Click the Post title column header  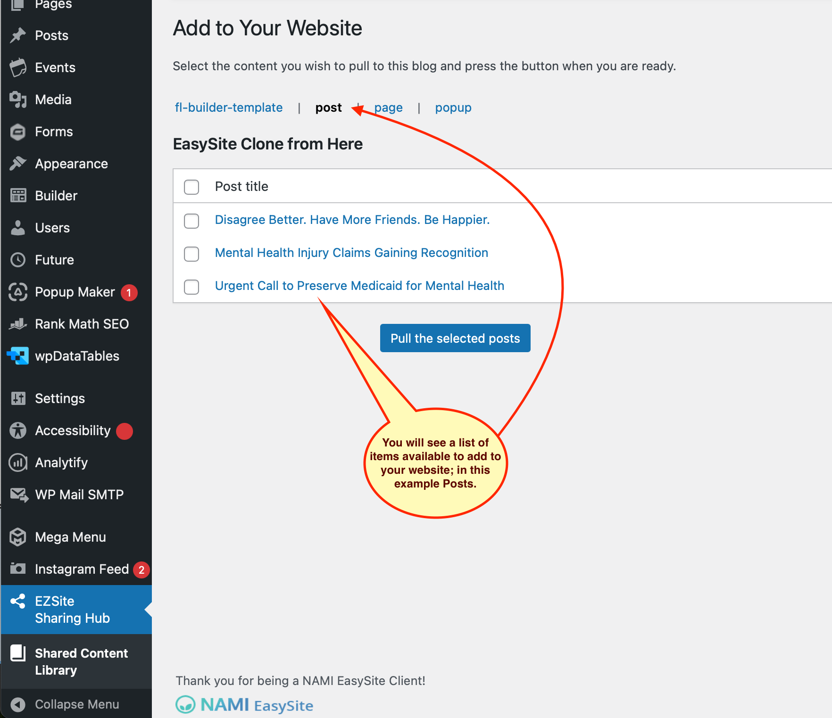pos(241,187)
